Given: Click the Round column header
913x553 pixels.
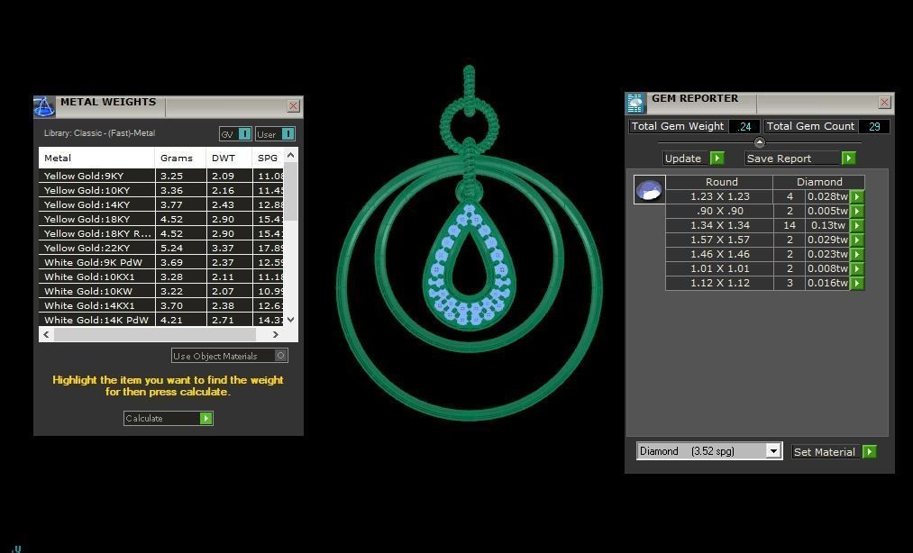Looking at the screenshot, I should [721, 182].
